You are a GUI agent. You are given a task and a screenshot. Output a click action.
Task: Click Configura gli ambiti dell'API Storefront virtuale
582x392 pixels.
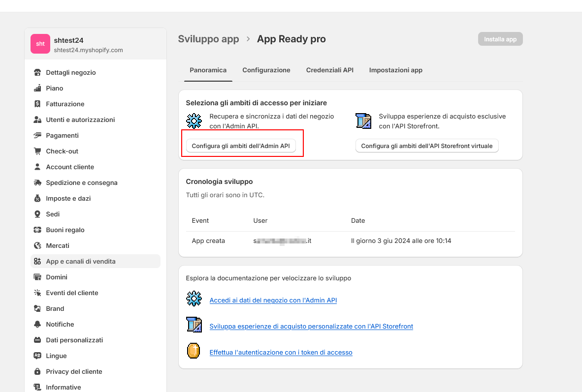[427, 146]
